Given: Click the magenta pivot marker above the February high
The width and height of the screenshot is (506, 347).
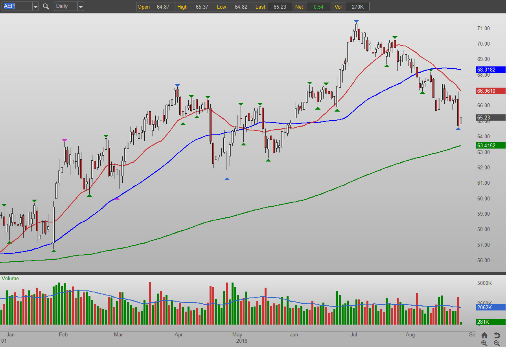Looking at the screenshot, I should coord(64,140).
